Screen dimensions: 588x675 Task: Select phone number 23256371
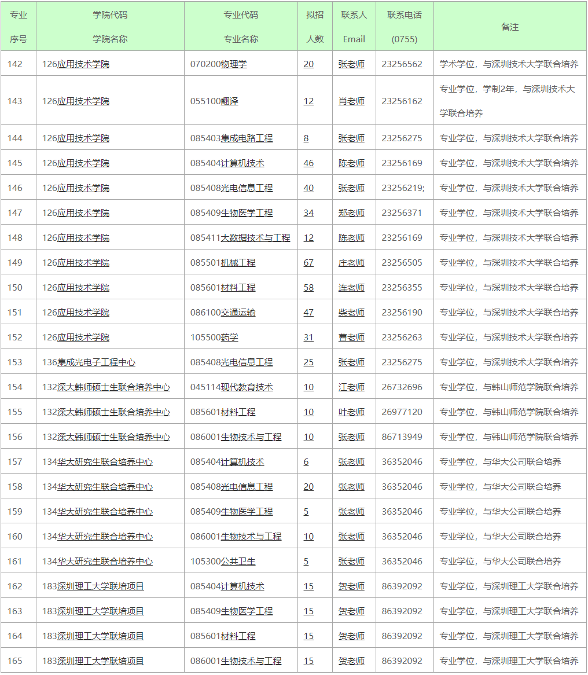402,213
